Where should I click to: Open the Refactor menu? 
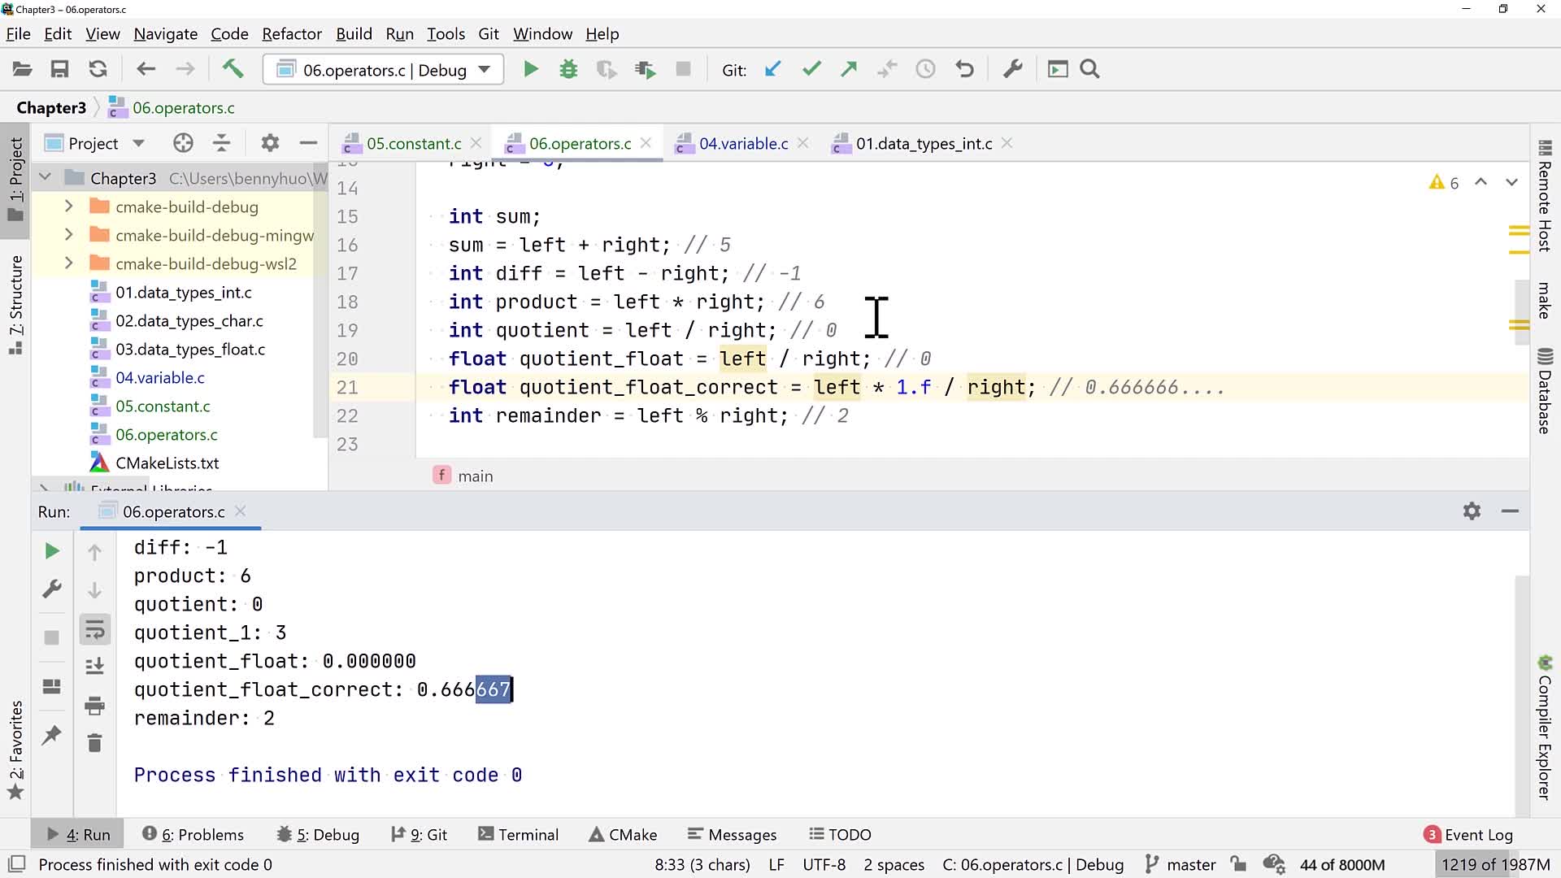click(x=291, y=34)
